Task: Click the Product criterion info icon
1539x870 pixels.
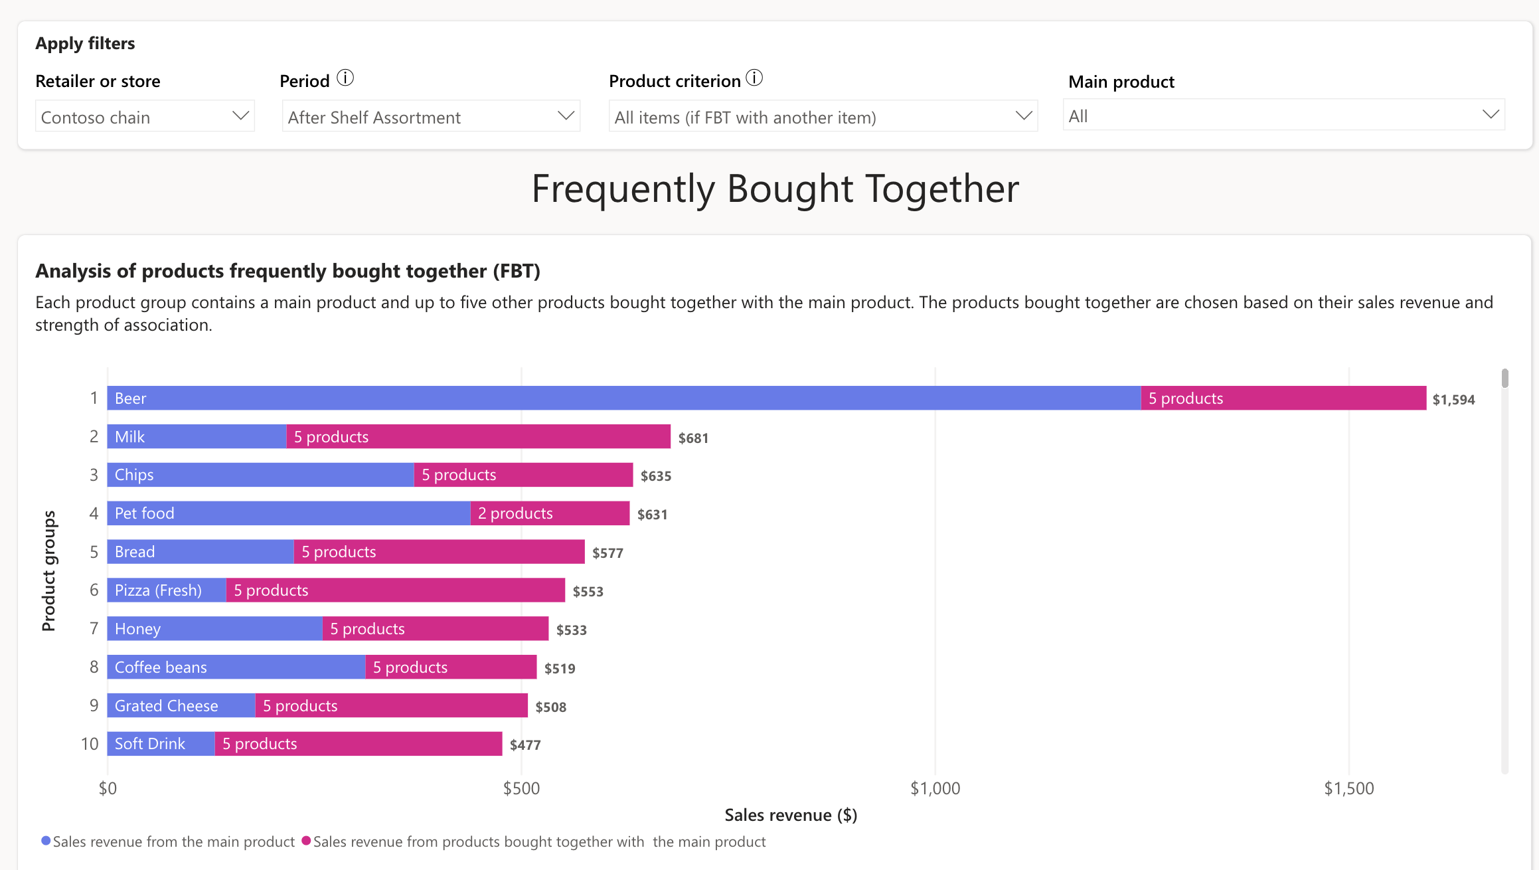Action: [x=755, y=77]
